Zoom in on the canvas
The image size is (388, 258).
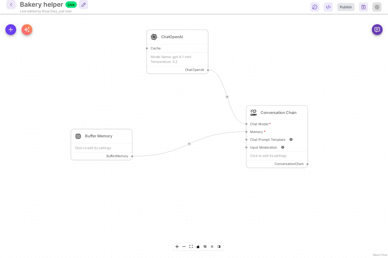(x=177, y=246)
